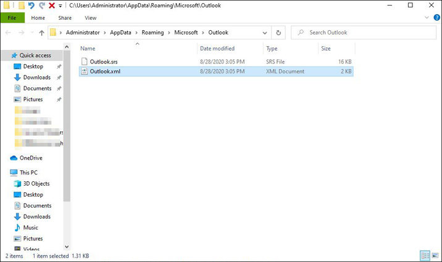This screenshot has height=262, width=442.
Task: Click the Outlook.srs file icon
Action: coord(84,62)
